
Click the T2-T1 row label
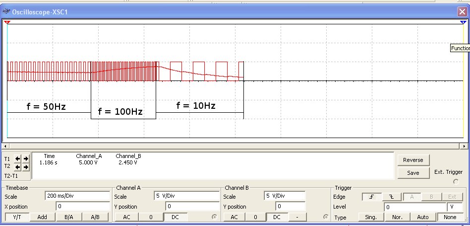[x=11, y=176]
